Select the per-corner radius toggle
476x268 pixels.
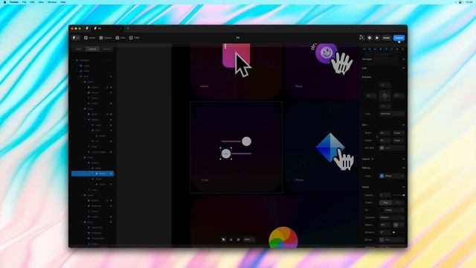tap(402, 225)
